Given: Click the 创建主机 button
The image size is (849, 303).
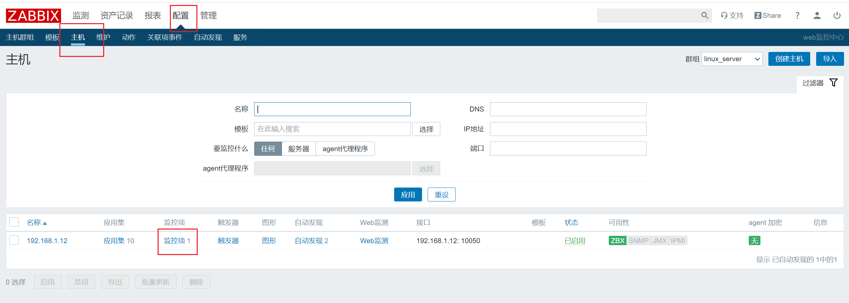Looking at the screenshot, I should click(789, 59).
